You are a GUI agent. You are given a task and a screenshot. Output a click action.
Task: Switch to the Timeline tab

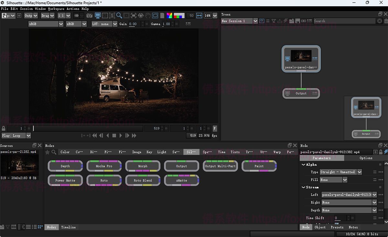tap(68, 227)
